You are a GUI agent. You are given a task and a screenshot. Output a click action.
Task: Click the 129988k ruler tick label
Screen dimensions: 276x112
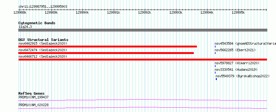(20, 12)
